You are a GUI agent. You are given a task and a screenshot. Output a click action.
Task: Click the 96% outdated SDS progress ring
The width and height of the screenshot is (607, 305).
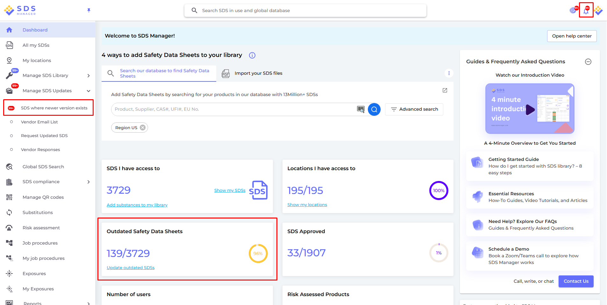point(258,253)
